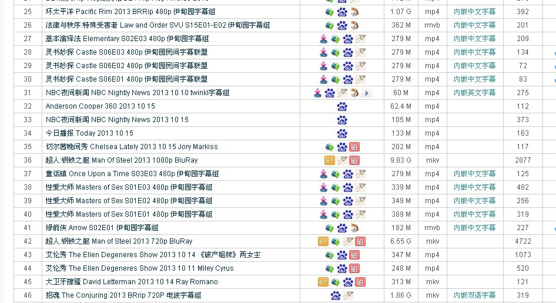Click Baidu paw icon for NBC Nightly News 10 15
This screenshot has height=303, width=556.
tap(342, 120)
